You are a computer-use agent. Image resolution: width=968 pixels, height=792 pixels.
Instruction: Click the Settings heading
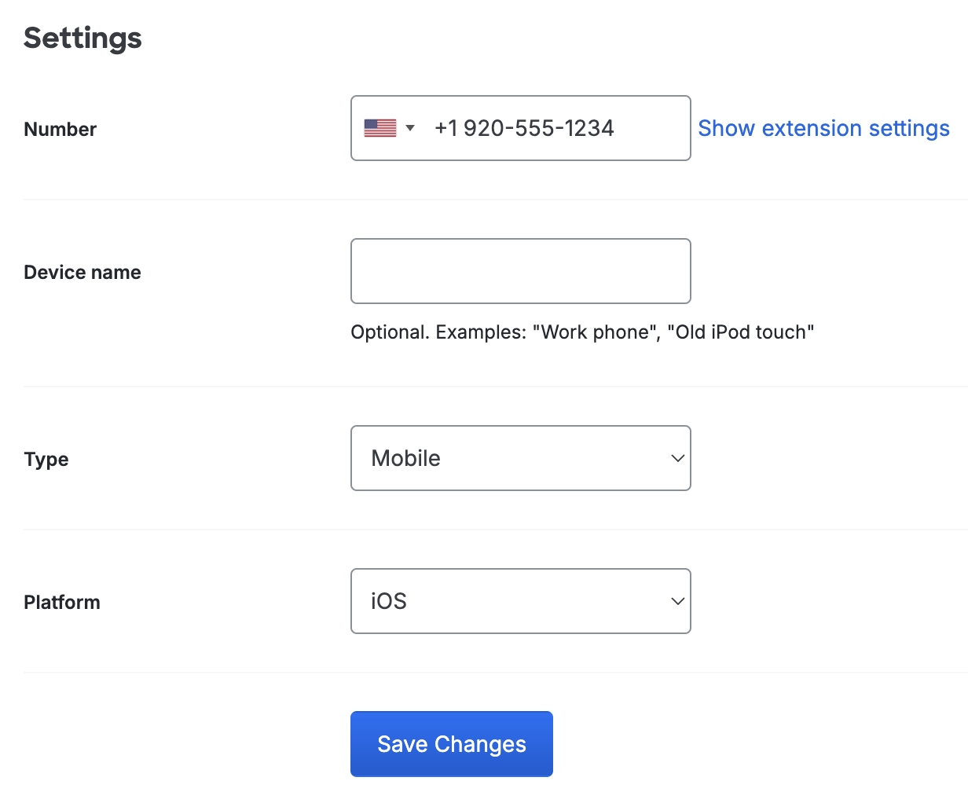click(x=82, y=38)
